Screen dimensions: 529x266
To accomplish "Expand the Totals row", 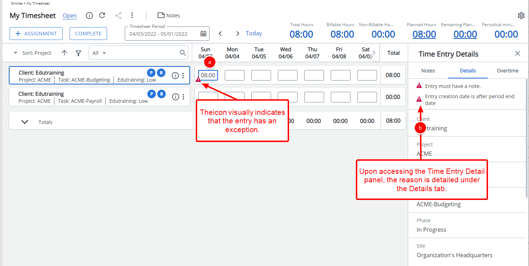I will 25,122.
